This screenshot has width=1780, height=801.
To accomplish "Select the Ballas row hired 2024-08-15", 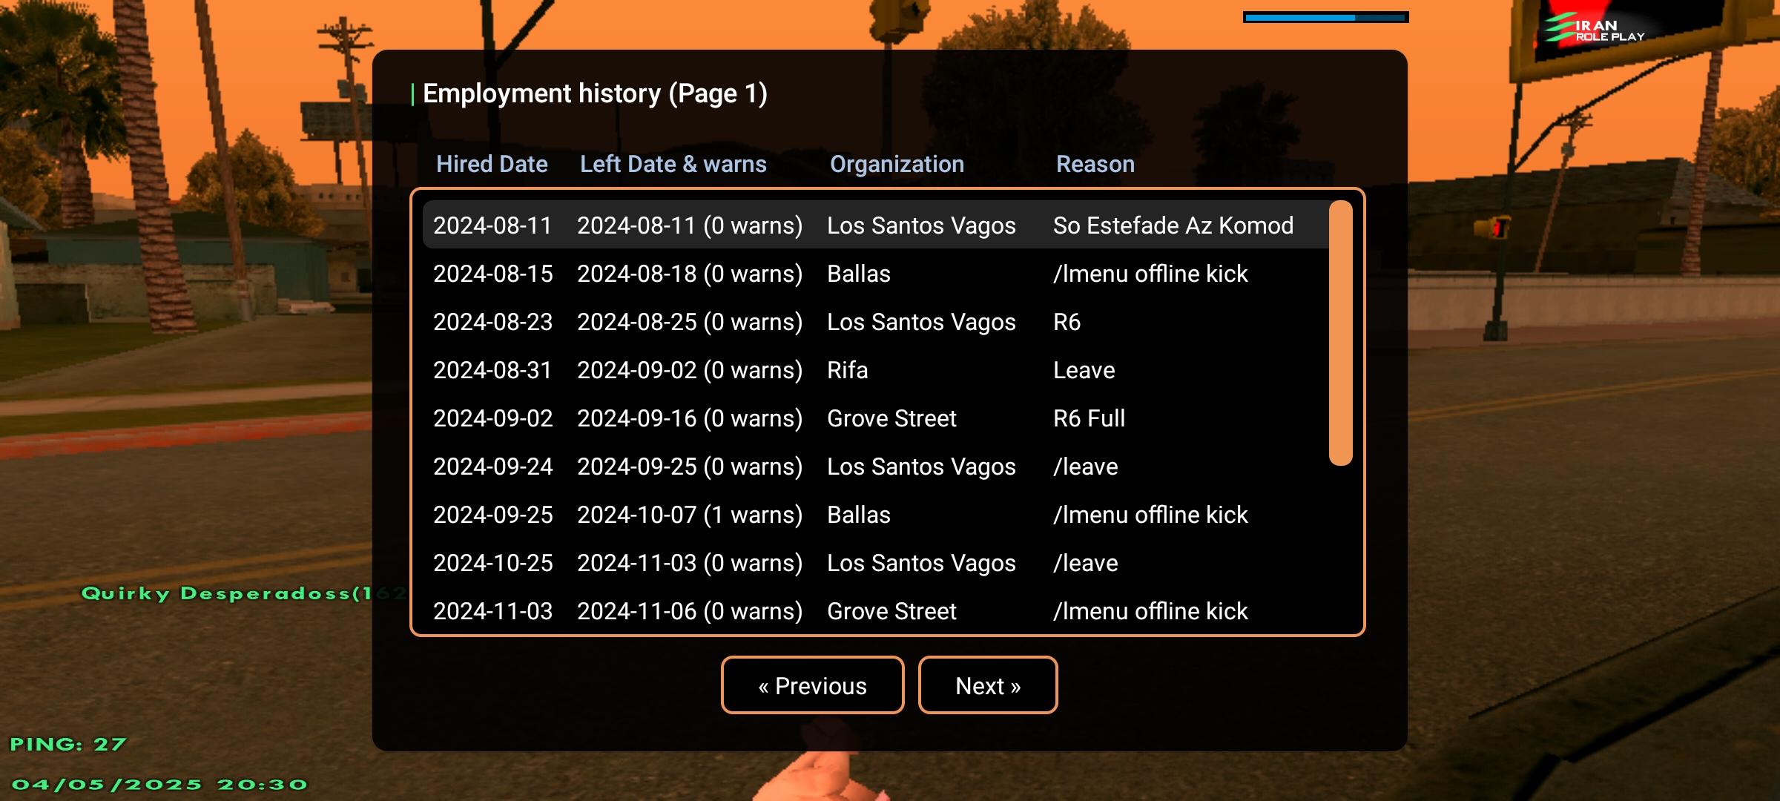I will click(875, 273).
